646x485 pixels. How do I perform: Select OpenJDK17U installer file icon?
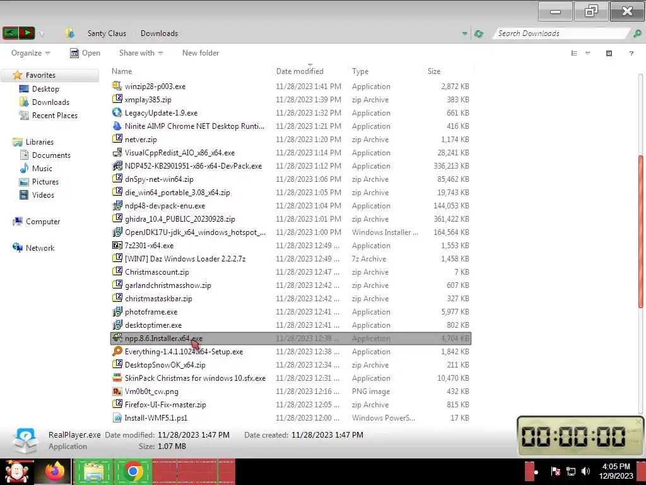[117, 232]
